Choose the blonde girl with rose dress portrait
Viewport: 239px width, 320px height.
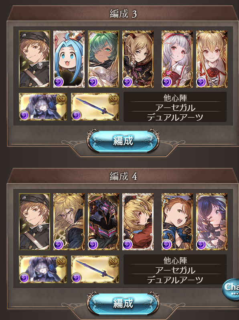click(x=212, y=59)
